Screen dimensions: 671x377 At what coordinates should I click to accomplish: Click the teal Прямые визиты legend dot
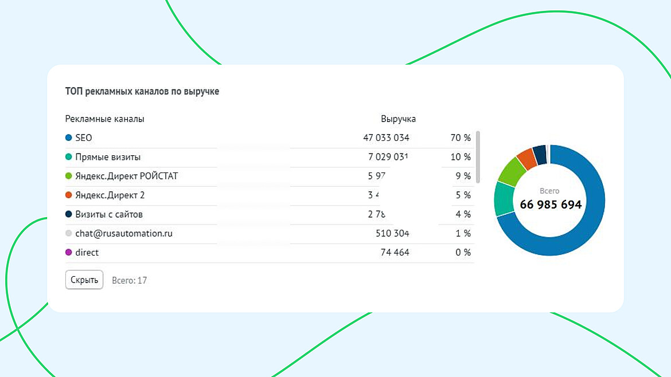pos(68,157)
